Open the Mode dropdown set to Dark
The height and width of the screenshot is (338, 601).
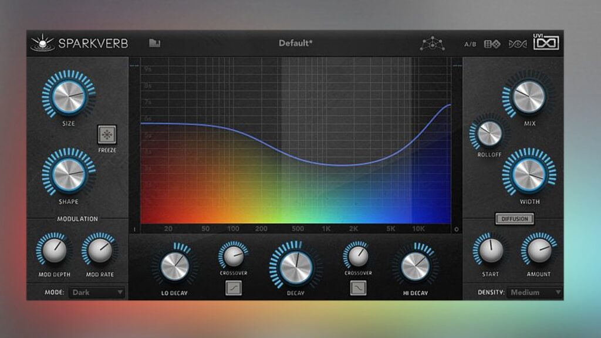pyautogui.click(x=97, y=292)
